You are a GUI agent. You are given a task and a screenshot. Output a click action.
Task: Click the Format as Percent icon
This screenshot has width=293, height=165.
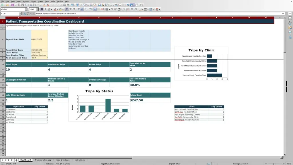pos(112,9)
